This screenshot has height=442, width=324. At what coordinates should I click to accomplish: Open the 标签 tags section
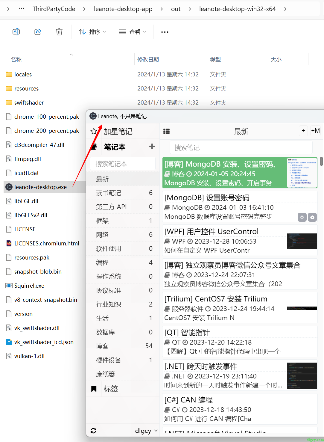(111, 389)
